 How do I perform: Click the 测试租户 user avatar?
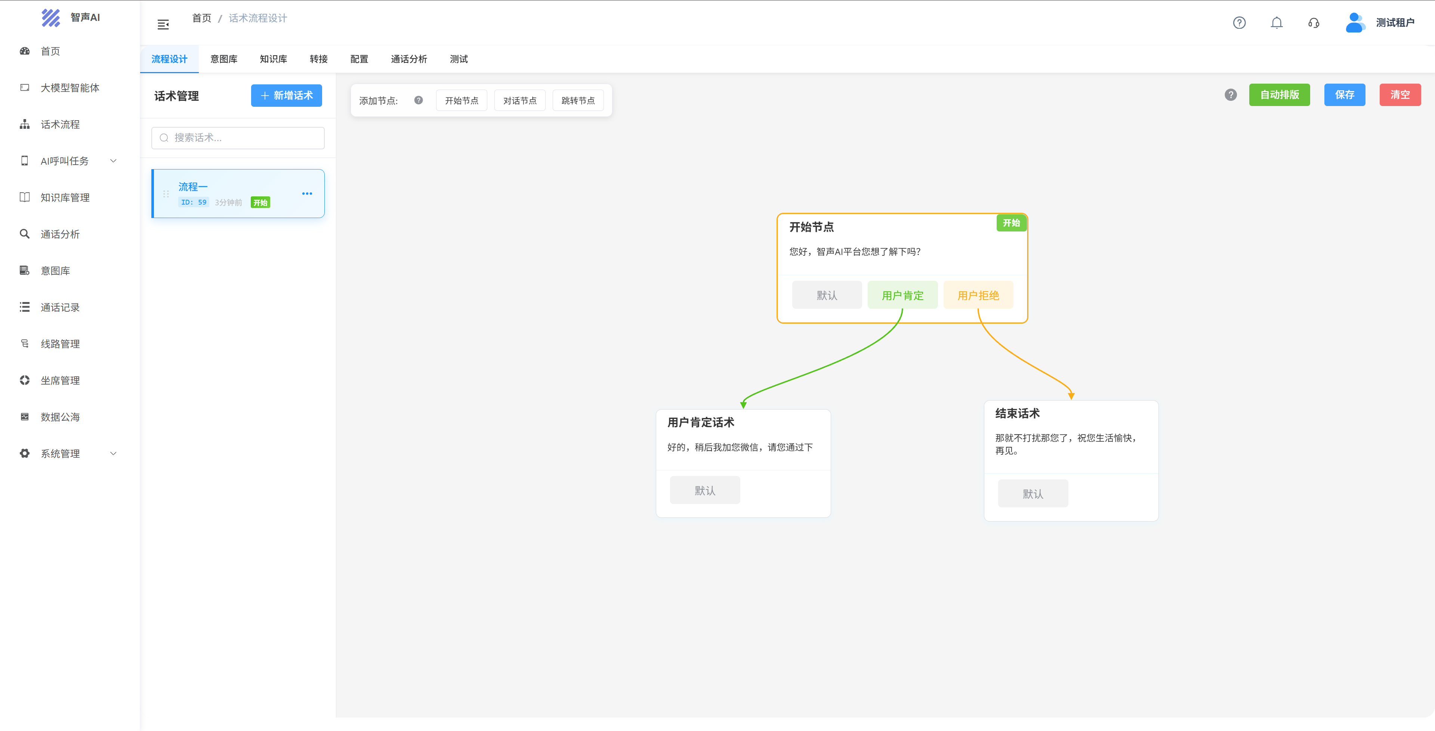1355,23
